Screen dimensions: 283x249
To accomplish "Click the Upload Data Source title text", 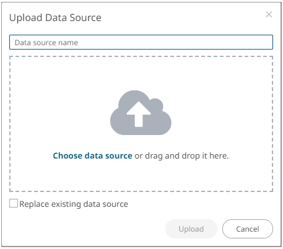I will [55, 18].
